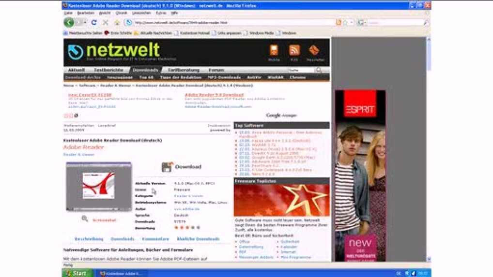Open the Windows Media bookmark
This screenshot has height=277, width=493.
(261, 33)
